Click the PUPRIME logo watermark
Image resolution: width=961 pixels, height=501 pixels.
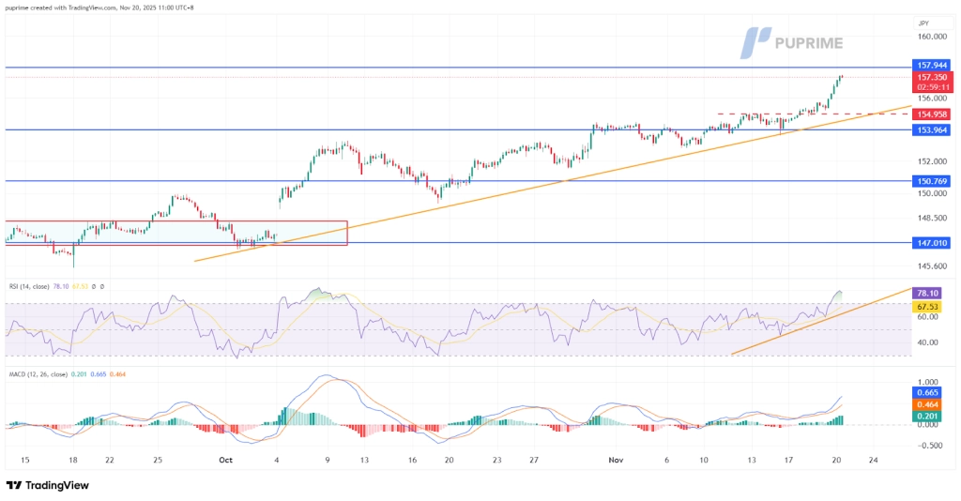click(x=792, y=42)
